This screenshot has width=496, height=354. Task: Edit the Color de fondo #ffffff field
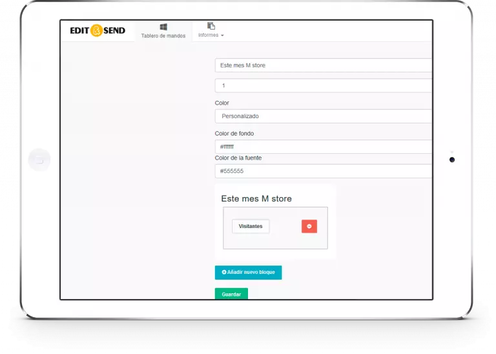324,147
